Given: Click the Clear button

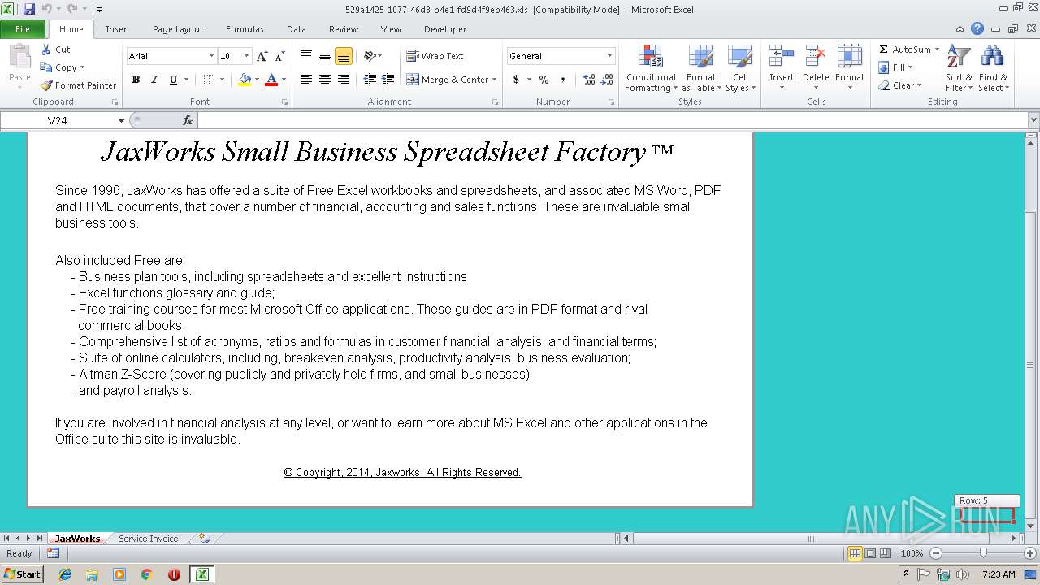Looking at the screenshot, I should 899,85.
